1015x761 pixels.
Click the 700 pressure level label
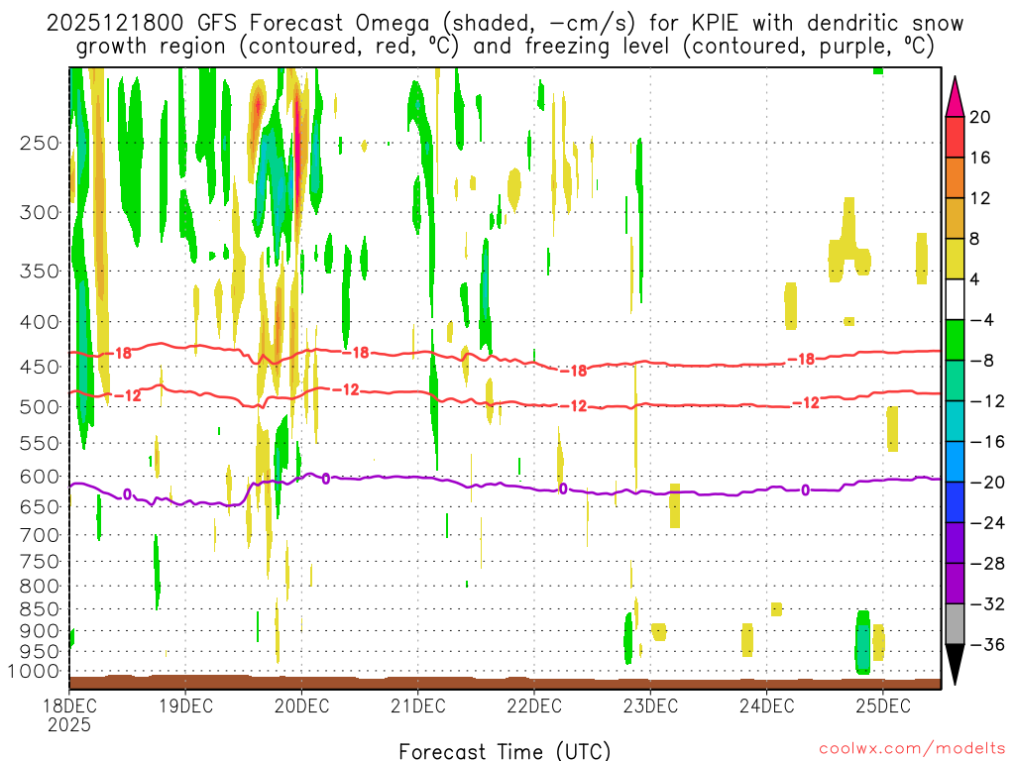pos(40,535)
